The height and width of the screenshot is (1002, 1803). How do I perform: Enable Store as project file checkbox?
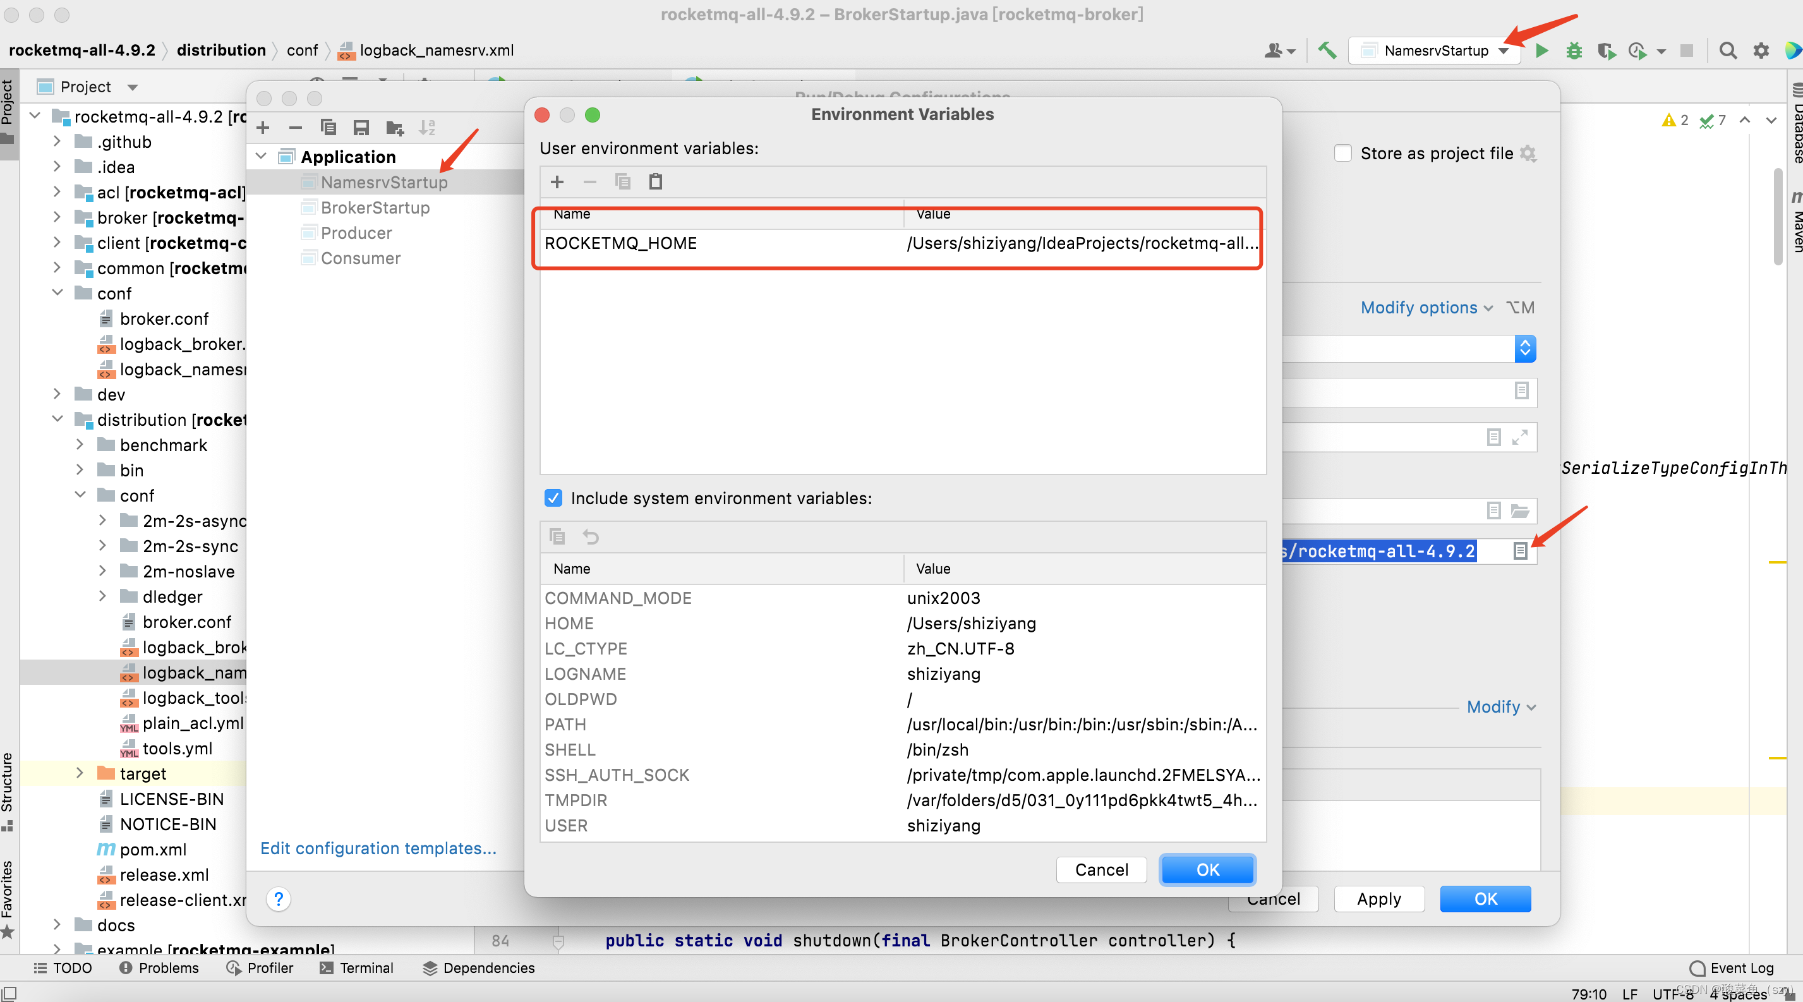1342,154
